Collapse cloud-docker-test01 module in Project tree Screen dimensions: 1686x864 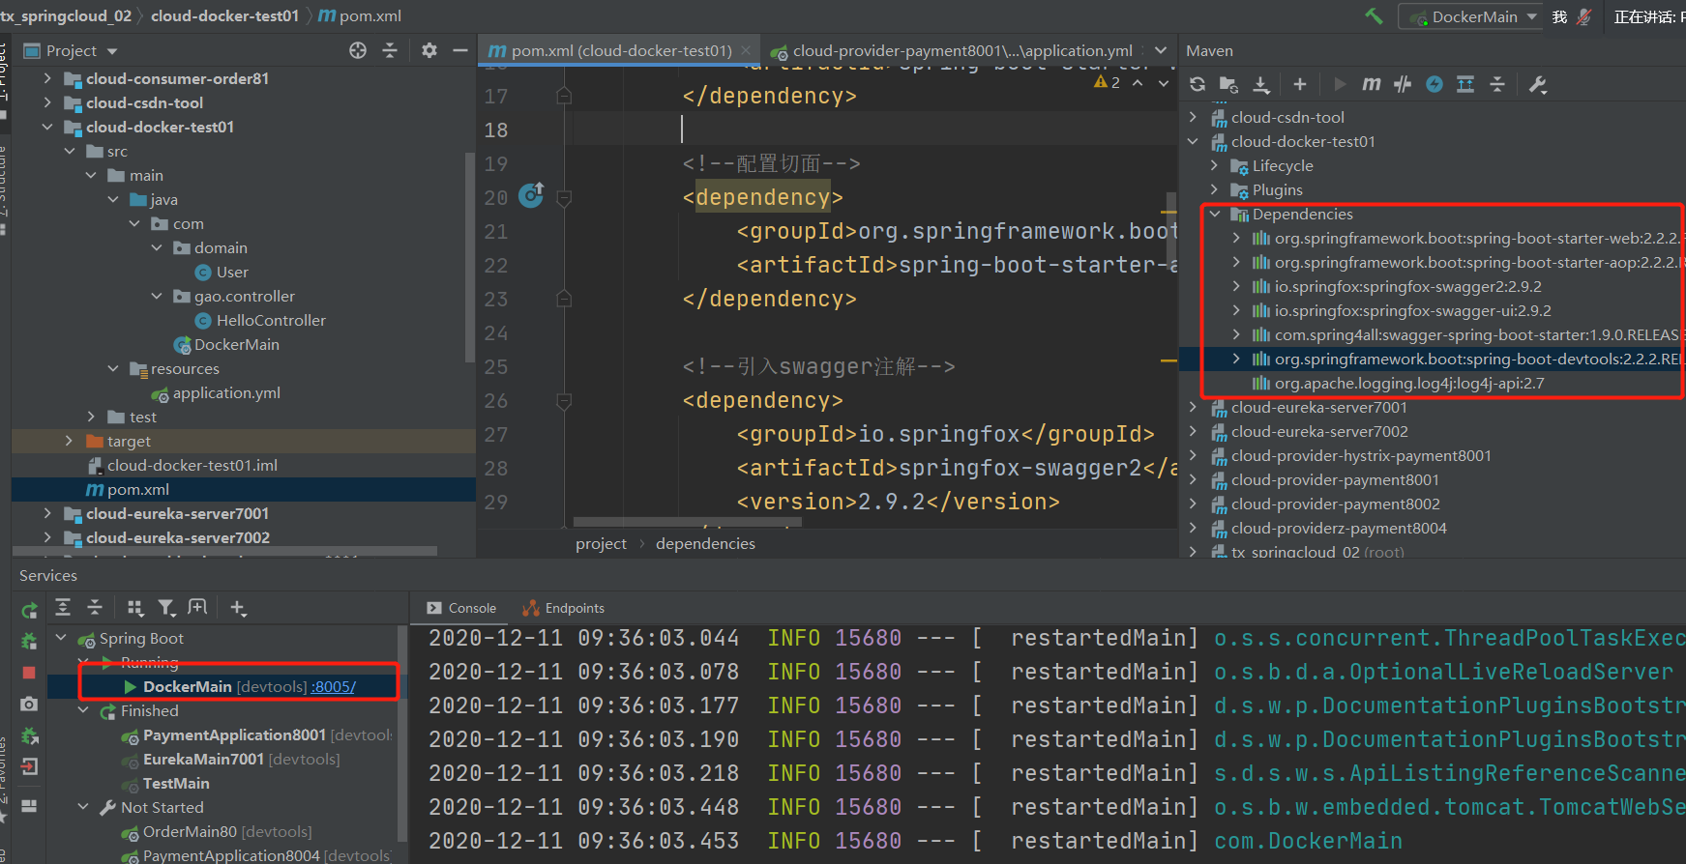pyautogui.click(x=47, y=127)
